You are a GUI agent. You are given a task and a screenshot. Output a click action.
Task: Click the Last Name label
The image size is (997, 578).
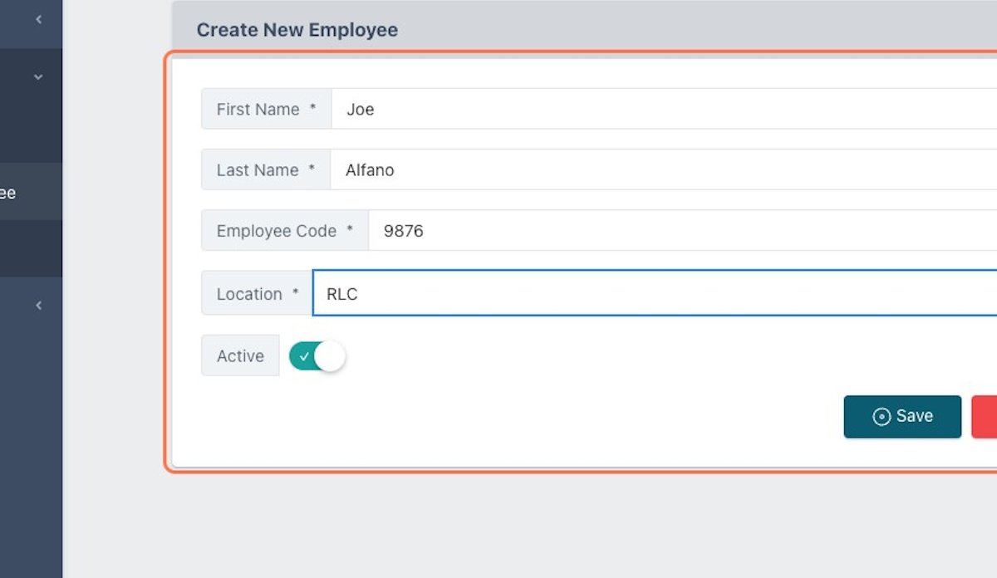tap(266, 169)
